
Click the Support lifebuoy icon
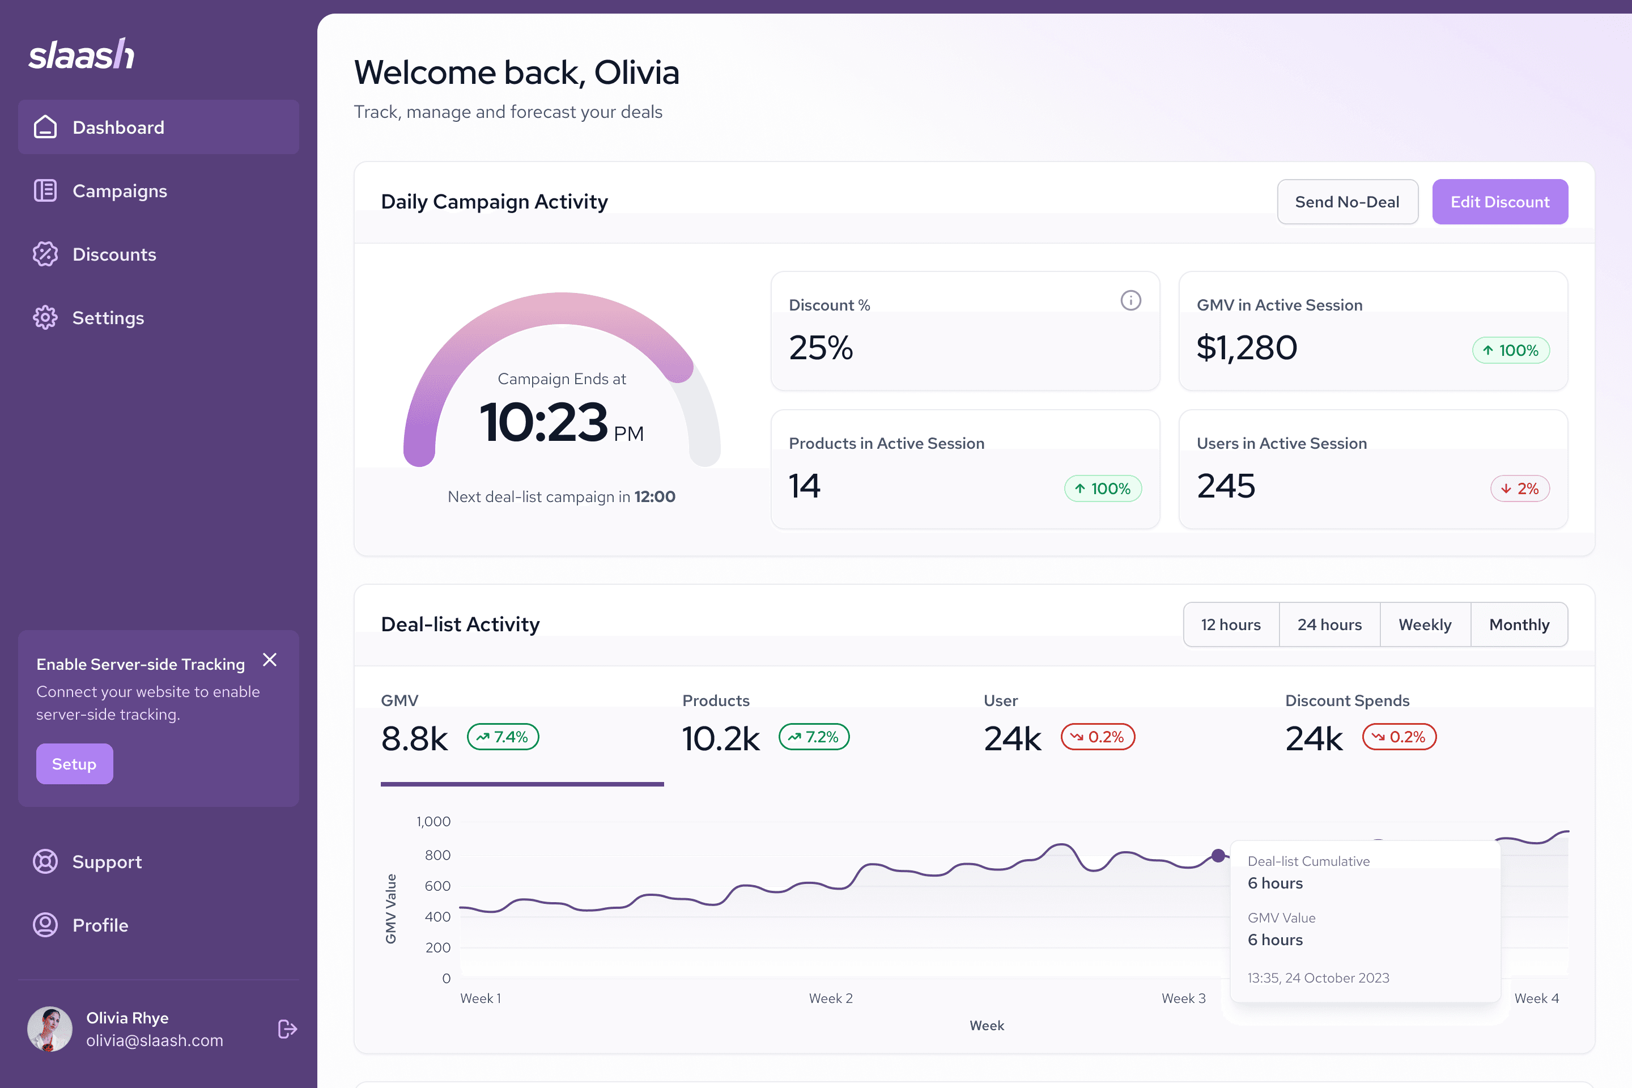45,862
